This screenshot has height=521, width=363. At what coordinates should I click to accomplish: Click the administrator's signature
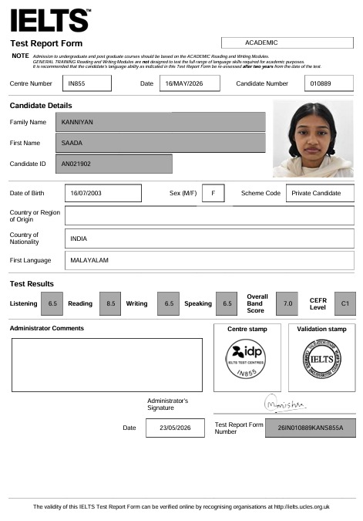point(285,403)
